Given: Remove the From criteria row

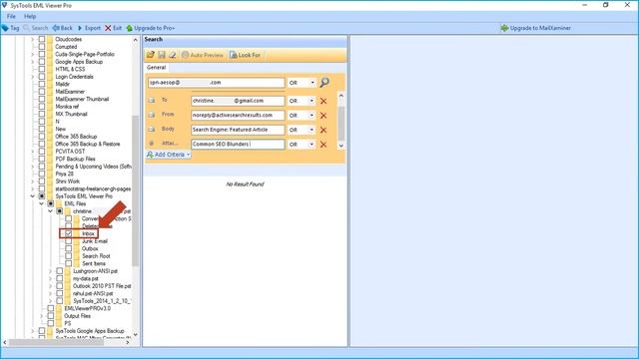Looking at the screenshot, I should (x=323, y=116).
